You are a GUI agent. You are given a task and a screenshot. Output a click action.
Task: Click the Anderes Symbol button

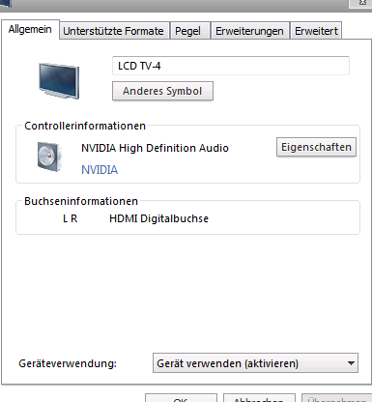tap(162, 91)
